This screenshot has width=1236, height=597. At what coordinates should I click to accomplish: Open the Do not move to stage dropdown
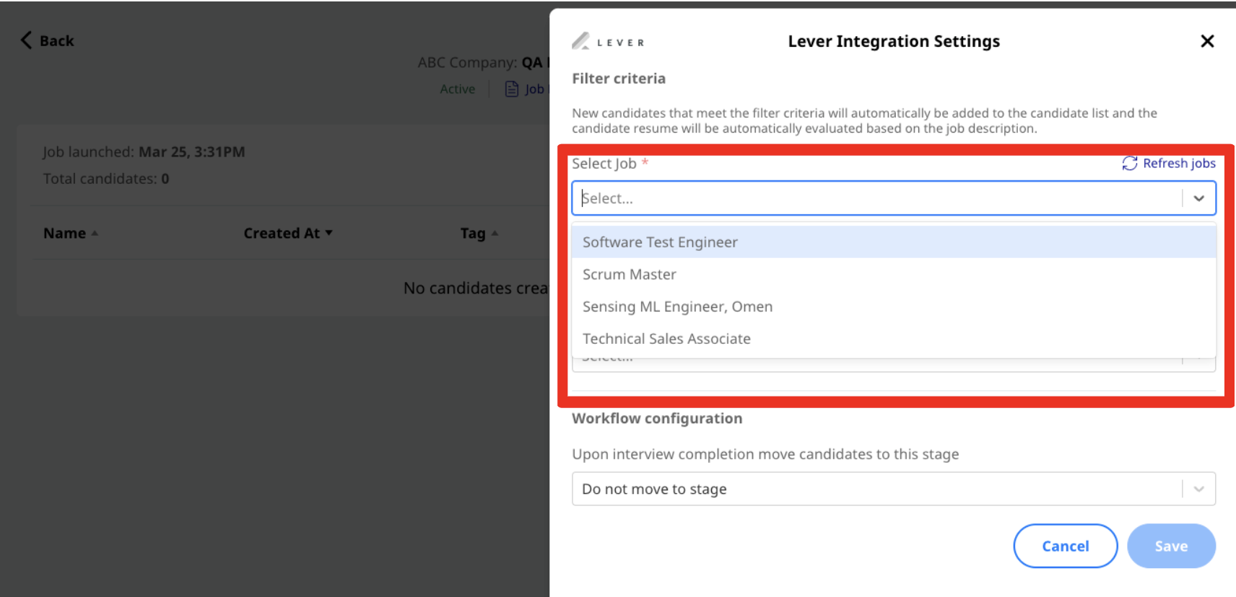click(894, 489)
